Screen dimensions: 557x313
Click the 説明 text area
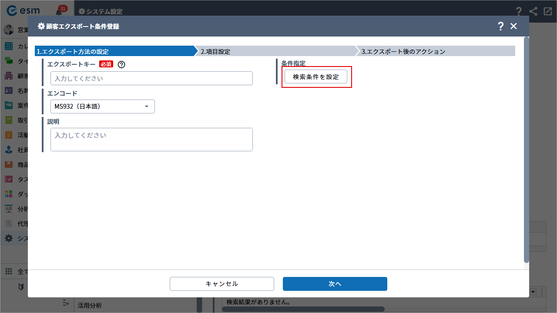[151, 140]
